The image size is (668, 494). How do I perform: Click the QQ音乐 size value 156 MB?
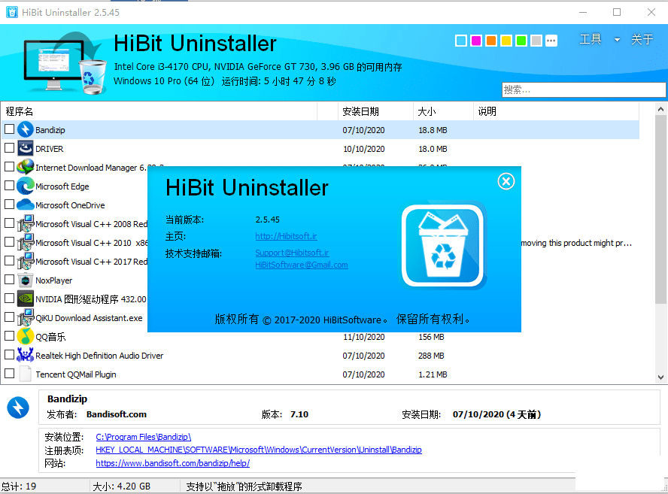click(x=431, y=337)
